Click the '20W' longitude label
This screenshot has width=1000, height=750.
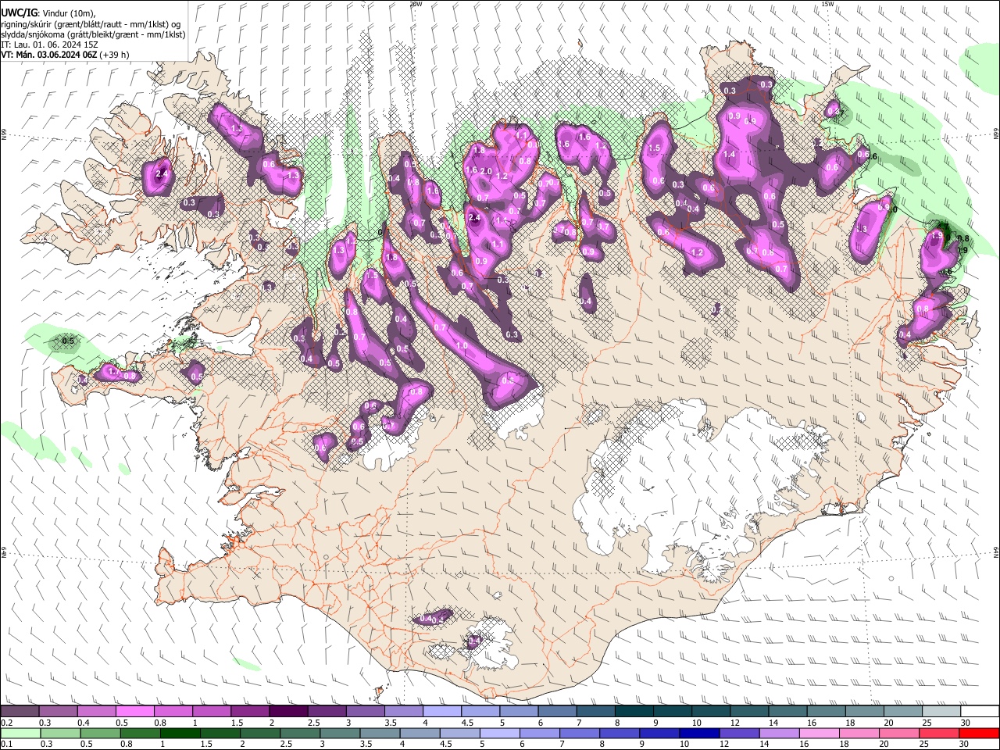(x=416, y=4)
